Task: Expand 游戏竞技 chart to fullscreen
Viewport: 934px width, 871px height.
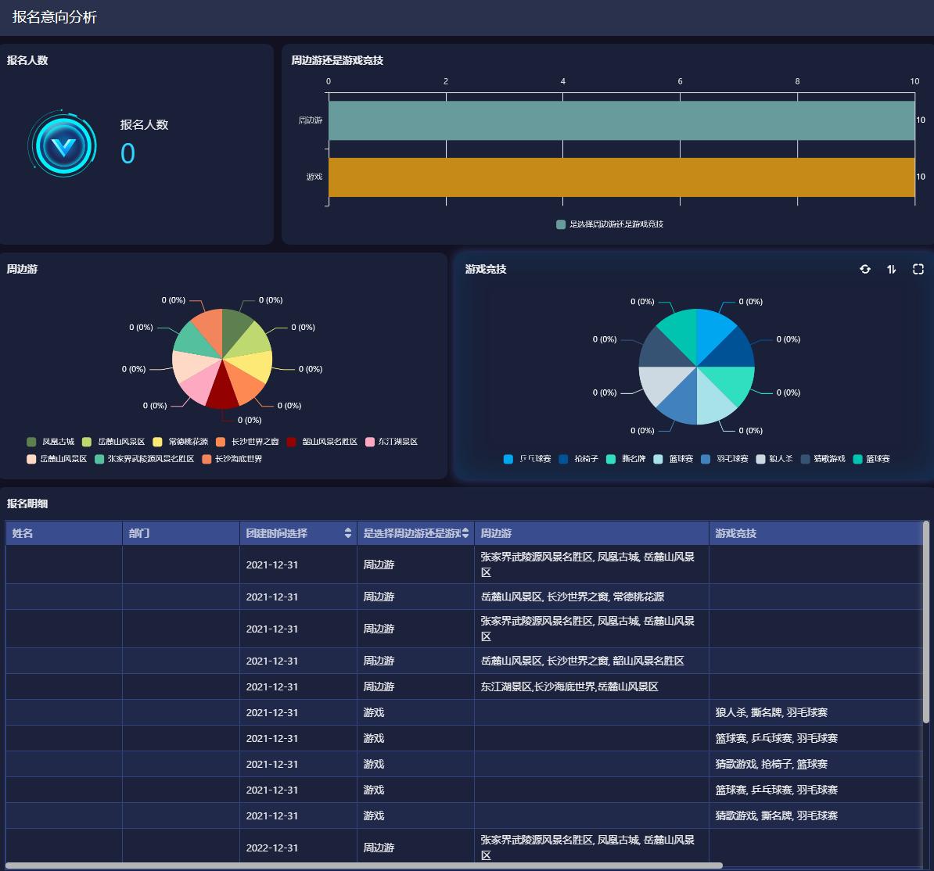Action: (918, 269)
